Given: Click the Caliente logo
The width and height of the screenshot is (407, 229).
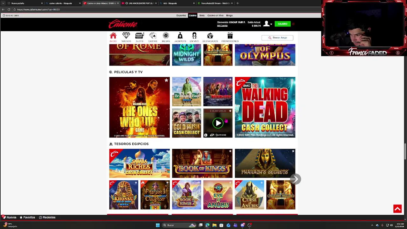Looking at the screenshot, I should 123,24.
